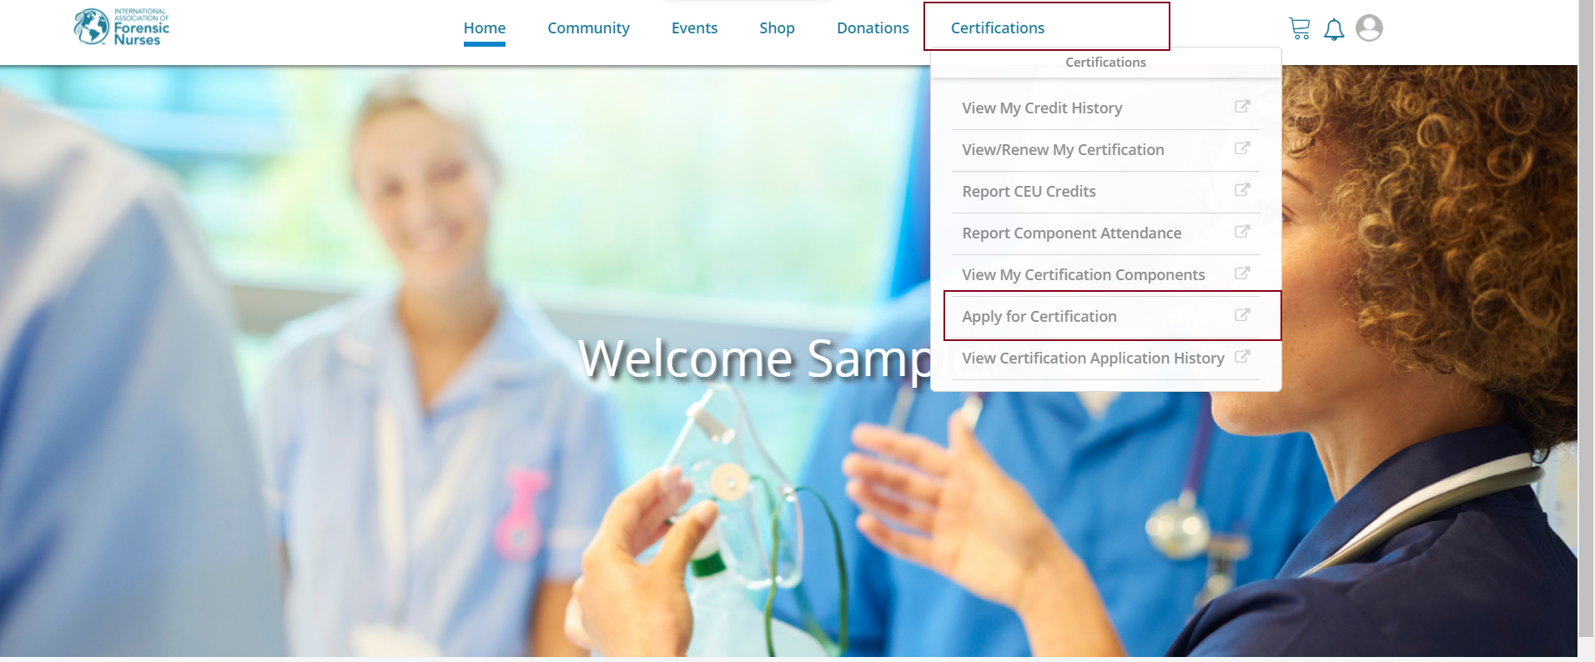Click the Forensic Nurses logo
The image size is (1595, 662).
[122, 28]
